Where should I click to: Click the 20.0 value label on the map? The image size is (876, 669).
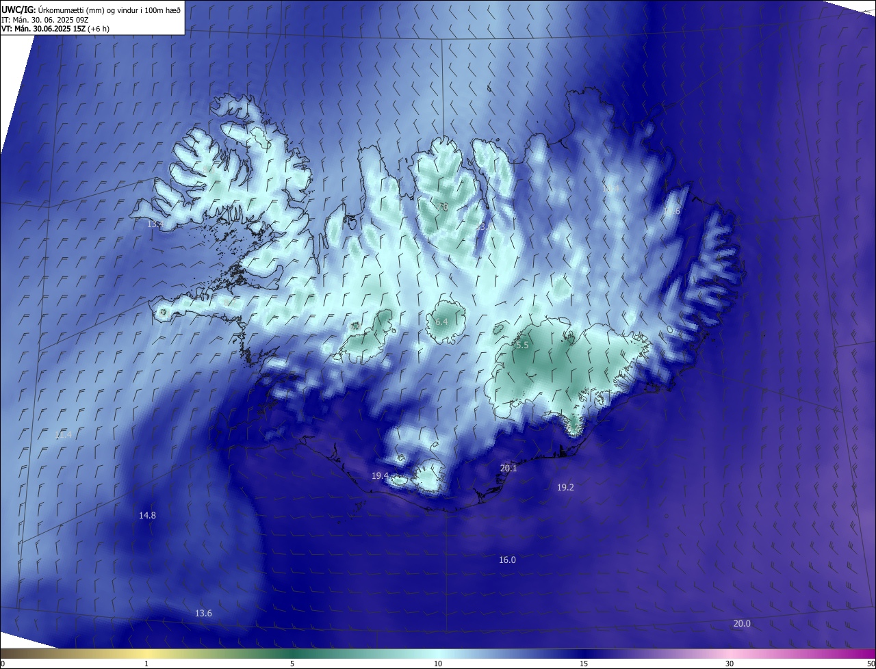point(742,623)
